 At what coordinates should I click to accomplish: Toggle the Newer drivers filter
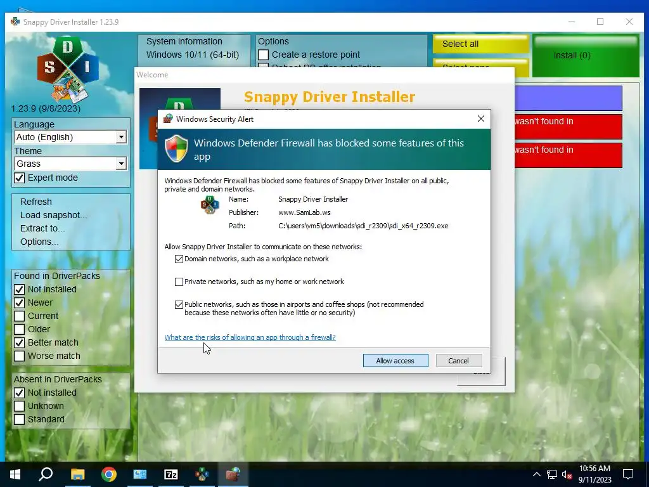19,302
